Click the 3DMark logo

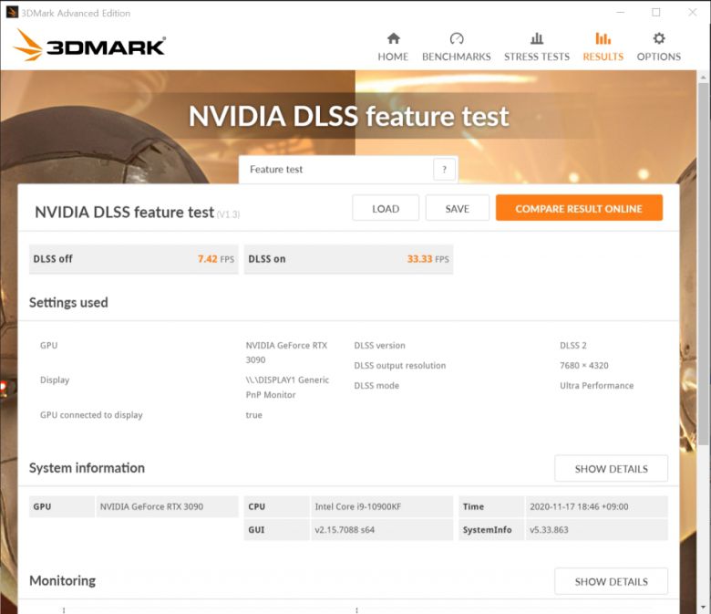89,46
